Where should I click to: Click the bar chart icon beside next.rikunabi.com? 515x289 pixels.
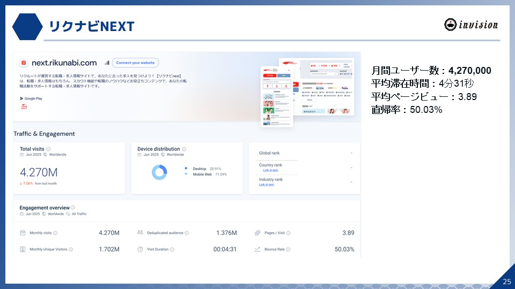tap(107, 63)
